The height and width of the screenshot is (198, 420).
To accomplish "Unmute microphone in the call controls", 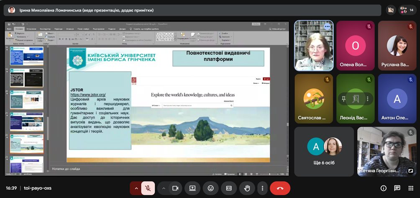I will click(148, 188).
